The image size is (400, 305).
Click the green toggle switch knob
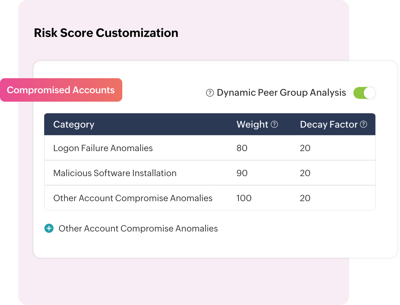(x=369, y=93)
